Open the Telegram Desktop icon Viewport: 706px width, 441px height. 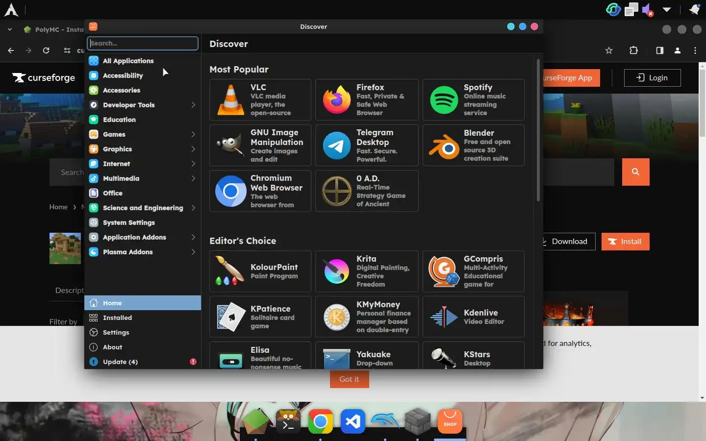337,146
